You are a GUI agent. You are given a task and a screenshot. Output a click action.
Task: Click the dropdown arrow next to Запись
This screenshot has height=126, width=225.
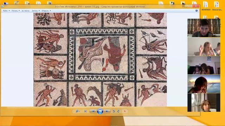point(39,11)
